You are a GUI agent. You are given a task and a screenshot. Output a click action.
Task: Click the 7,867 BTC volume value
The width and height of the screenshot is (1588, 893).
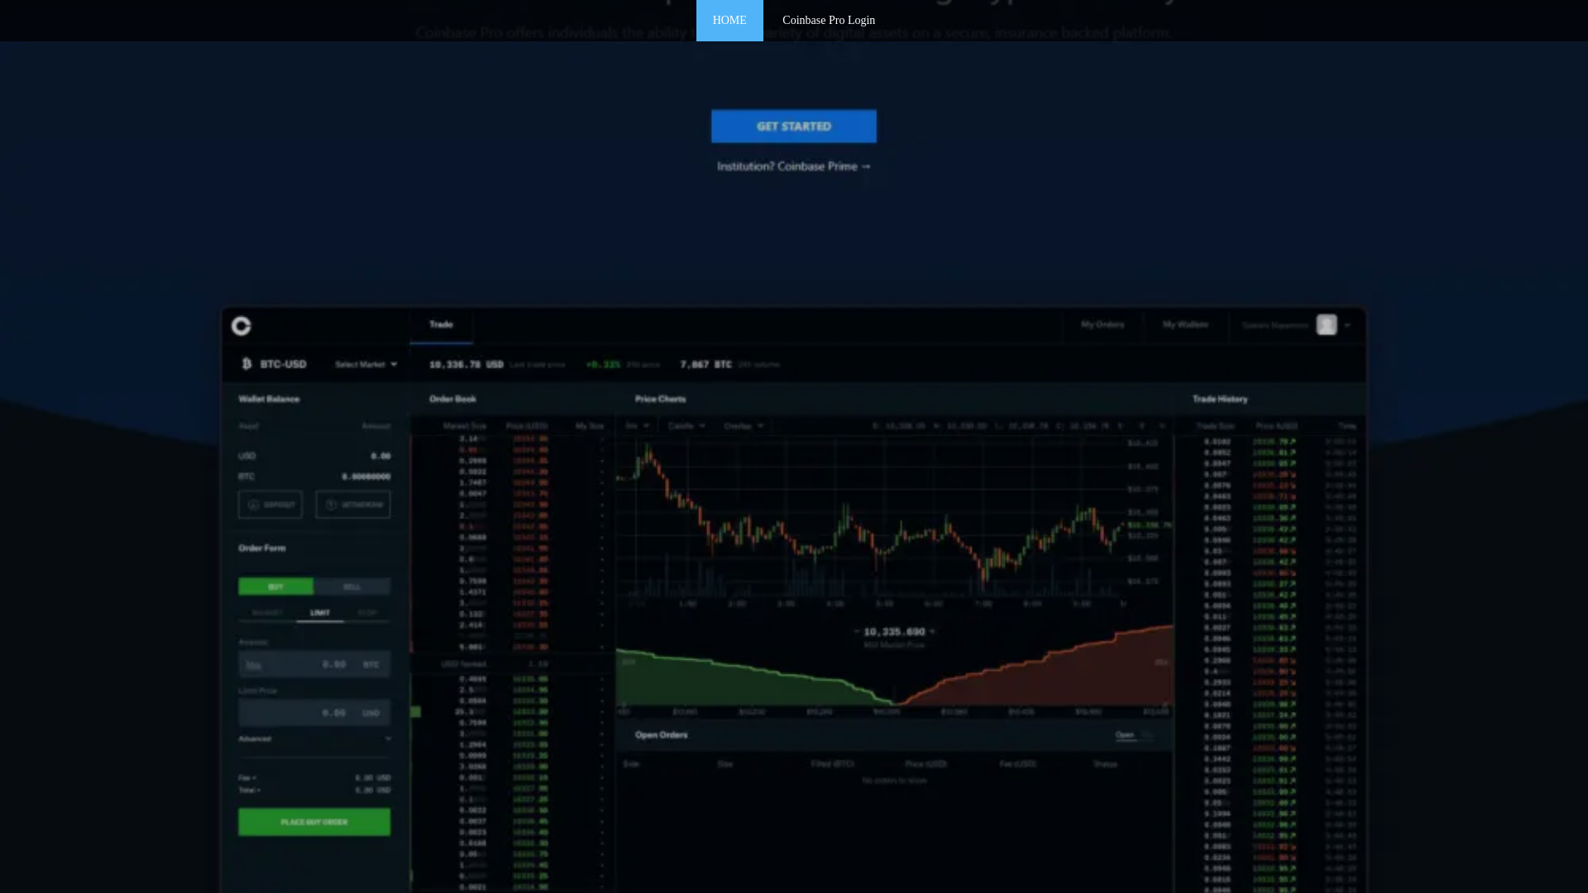click(706, 364)
